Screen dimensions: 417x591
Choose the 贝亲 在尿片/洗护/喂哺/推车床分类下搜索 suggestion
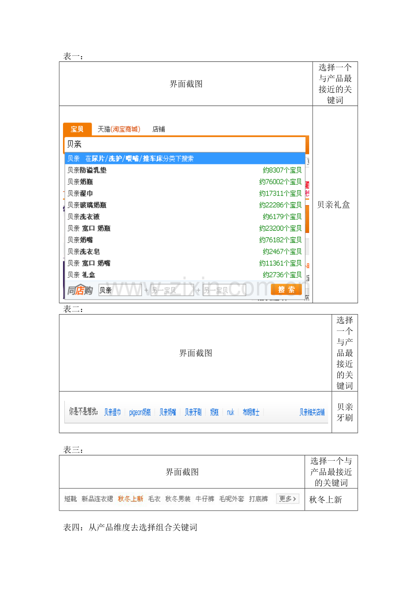185,158
